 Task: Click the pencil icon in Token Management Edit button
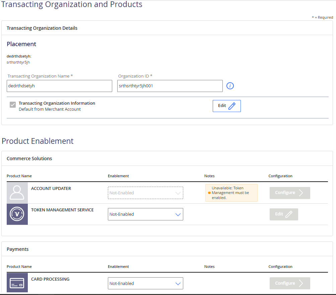coord(289,214)
